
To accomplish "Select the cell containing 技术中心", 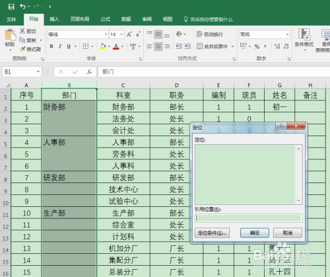I will (x=123, y=190).
